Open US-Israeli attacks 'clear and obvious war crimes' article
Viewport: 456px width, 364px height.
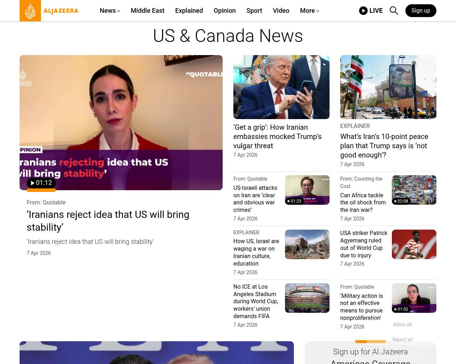[x=255, y=199]
